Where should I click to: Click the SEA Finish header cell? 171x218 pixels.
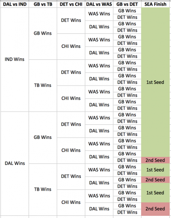pyautogui.click(x=155, y=4)
